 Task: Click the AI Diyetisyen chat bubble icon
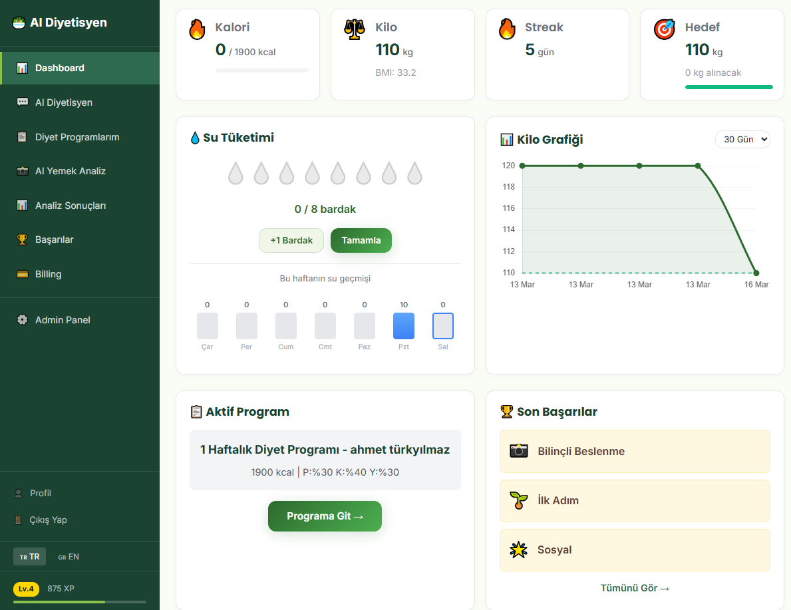click(x=22, y=102)
